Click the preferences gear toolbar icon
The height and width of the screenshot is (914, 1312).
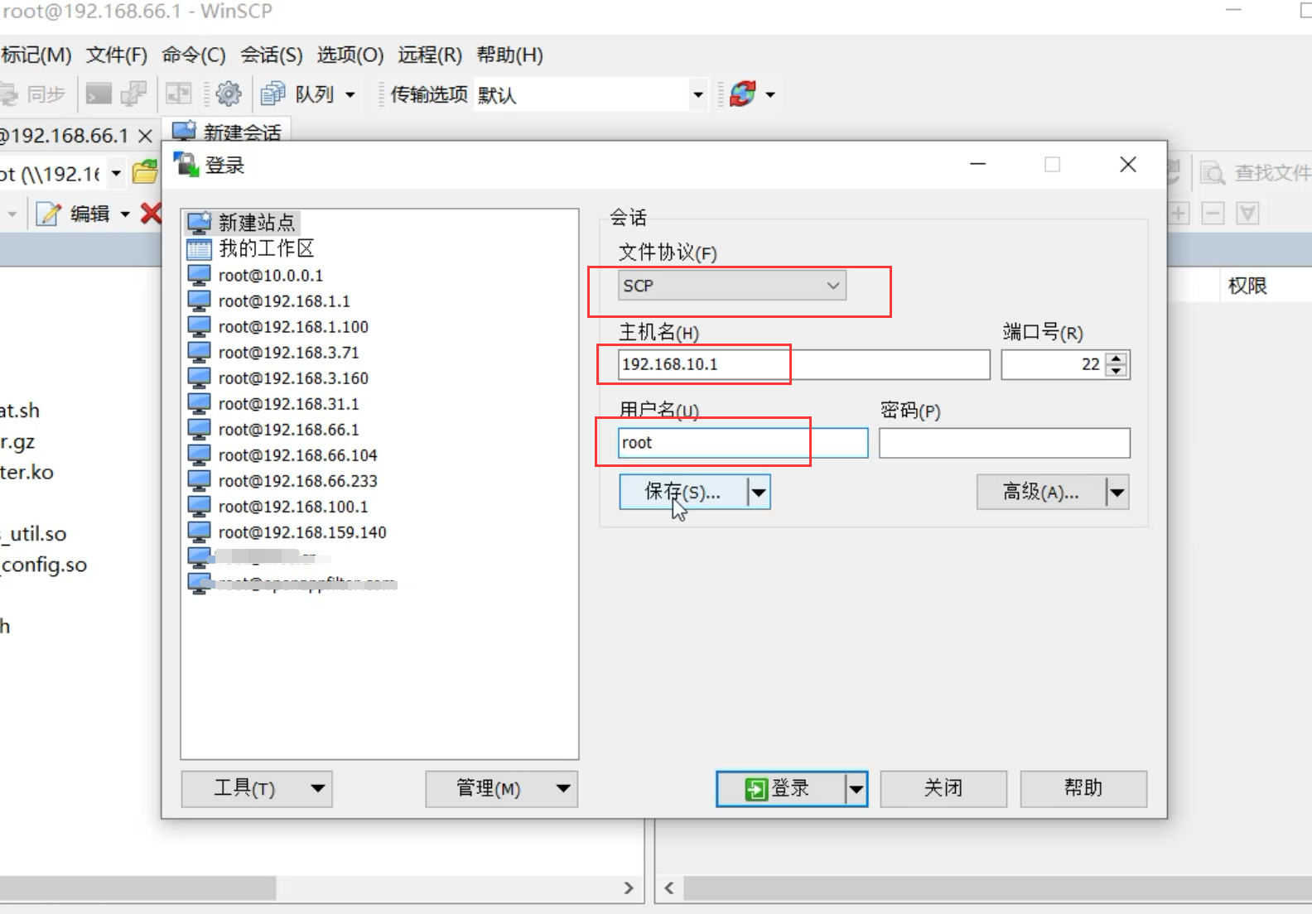click(229, 94)
